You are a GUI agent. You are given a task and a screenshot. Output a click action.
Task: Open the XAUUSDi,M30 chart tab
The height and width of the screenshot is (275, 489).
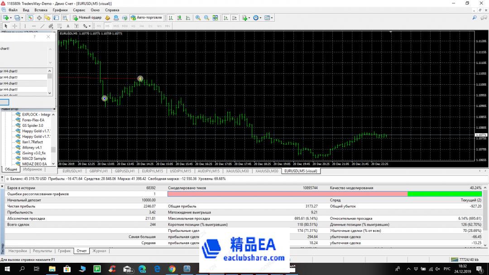click(237, 171)
